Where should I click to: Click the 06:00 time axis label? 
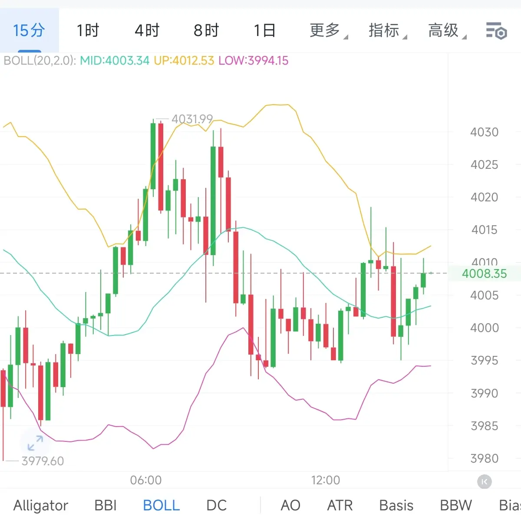pos(146,480)
